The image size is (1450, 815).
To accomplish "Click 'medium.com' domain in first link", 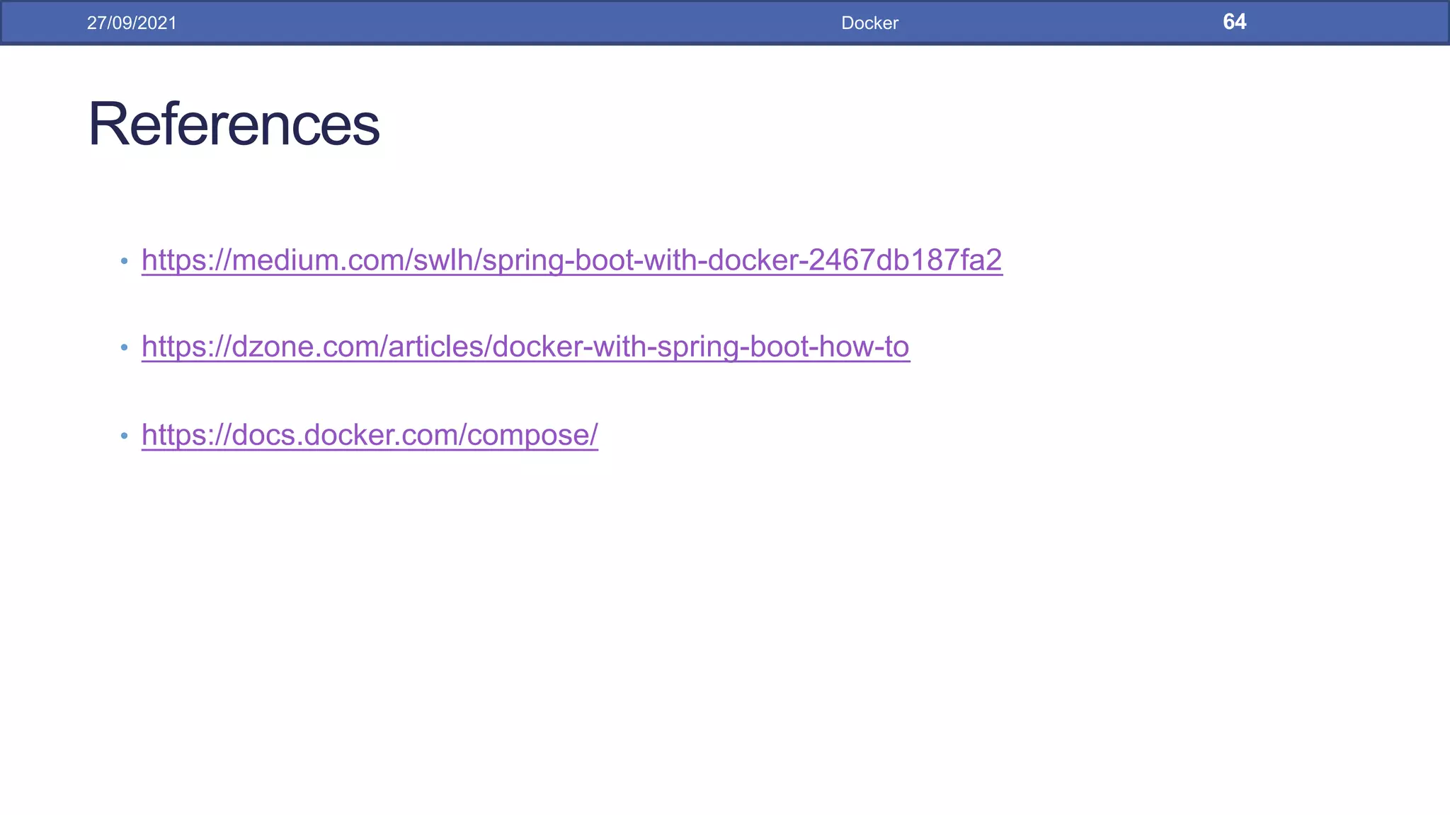I will point(317,260).
